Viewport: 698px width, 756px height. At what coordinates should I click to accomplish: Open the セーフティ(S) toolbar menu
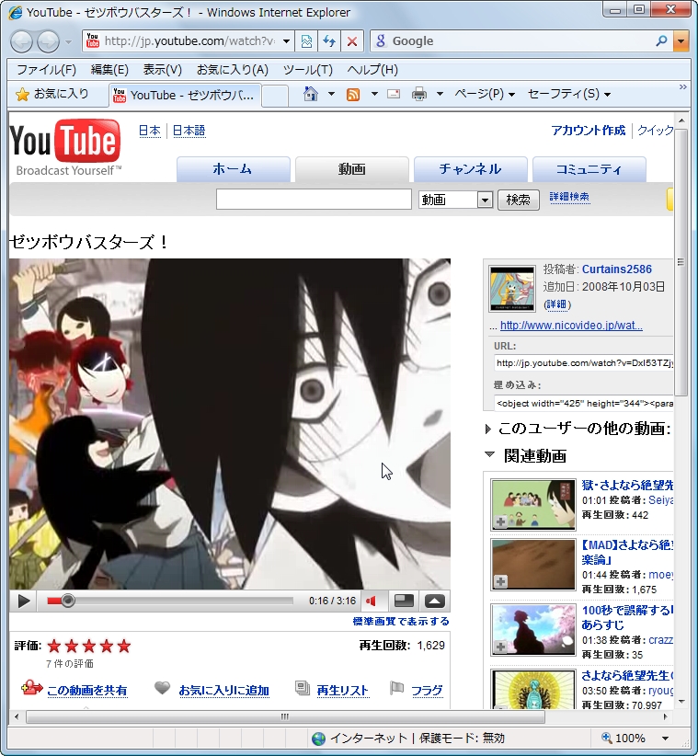(569, 94)
